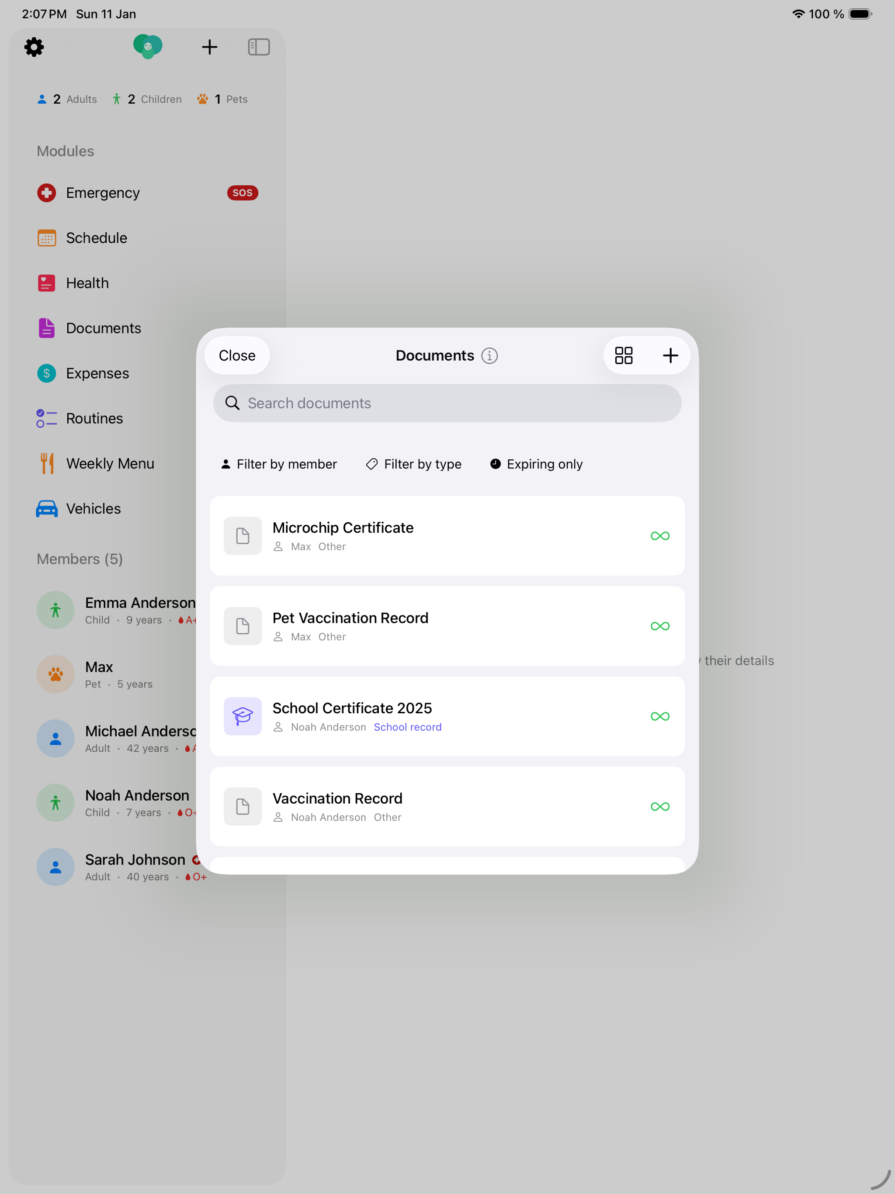Open Filter by type dropdown
This screenshot has height=1194, width=895.
(x=413, y=464)
